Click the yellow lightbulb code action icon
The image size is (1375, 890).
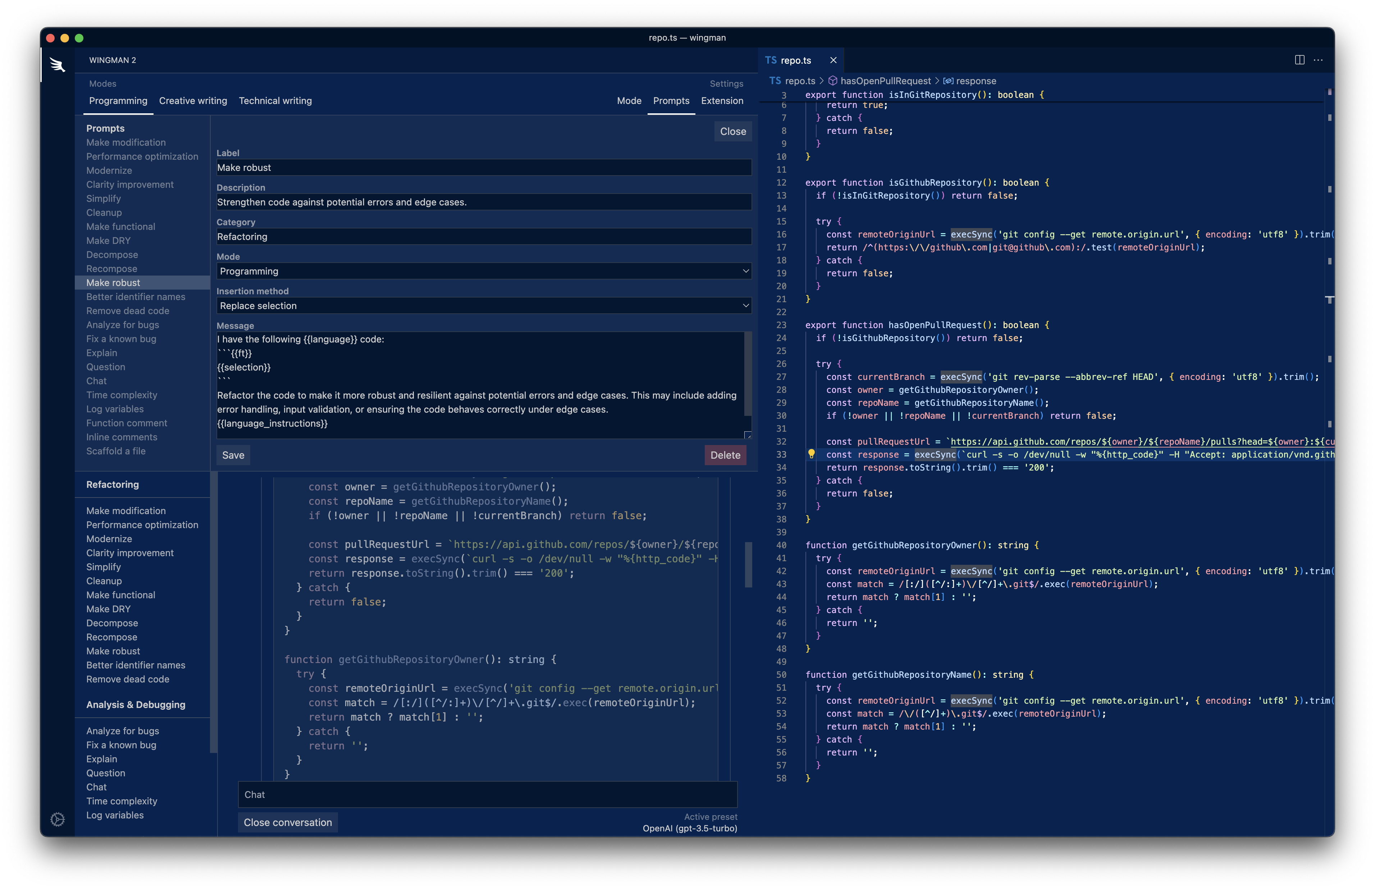point(811,454)
